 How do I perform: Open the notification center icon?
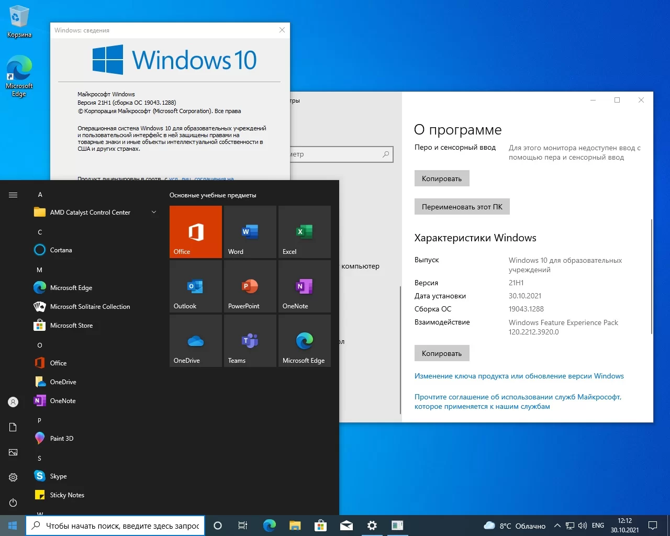[x=653, y=526]
